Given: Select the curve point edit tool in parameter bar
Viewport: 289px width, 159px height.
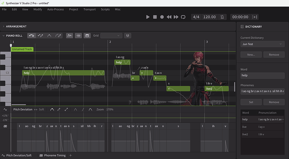Looking at the screenshot, I should click(52, 110).
